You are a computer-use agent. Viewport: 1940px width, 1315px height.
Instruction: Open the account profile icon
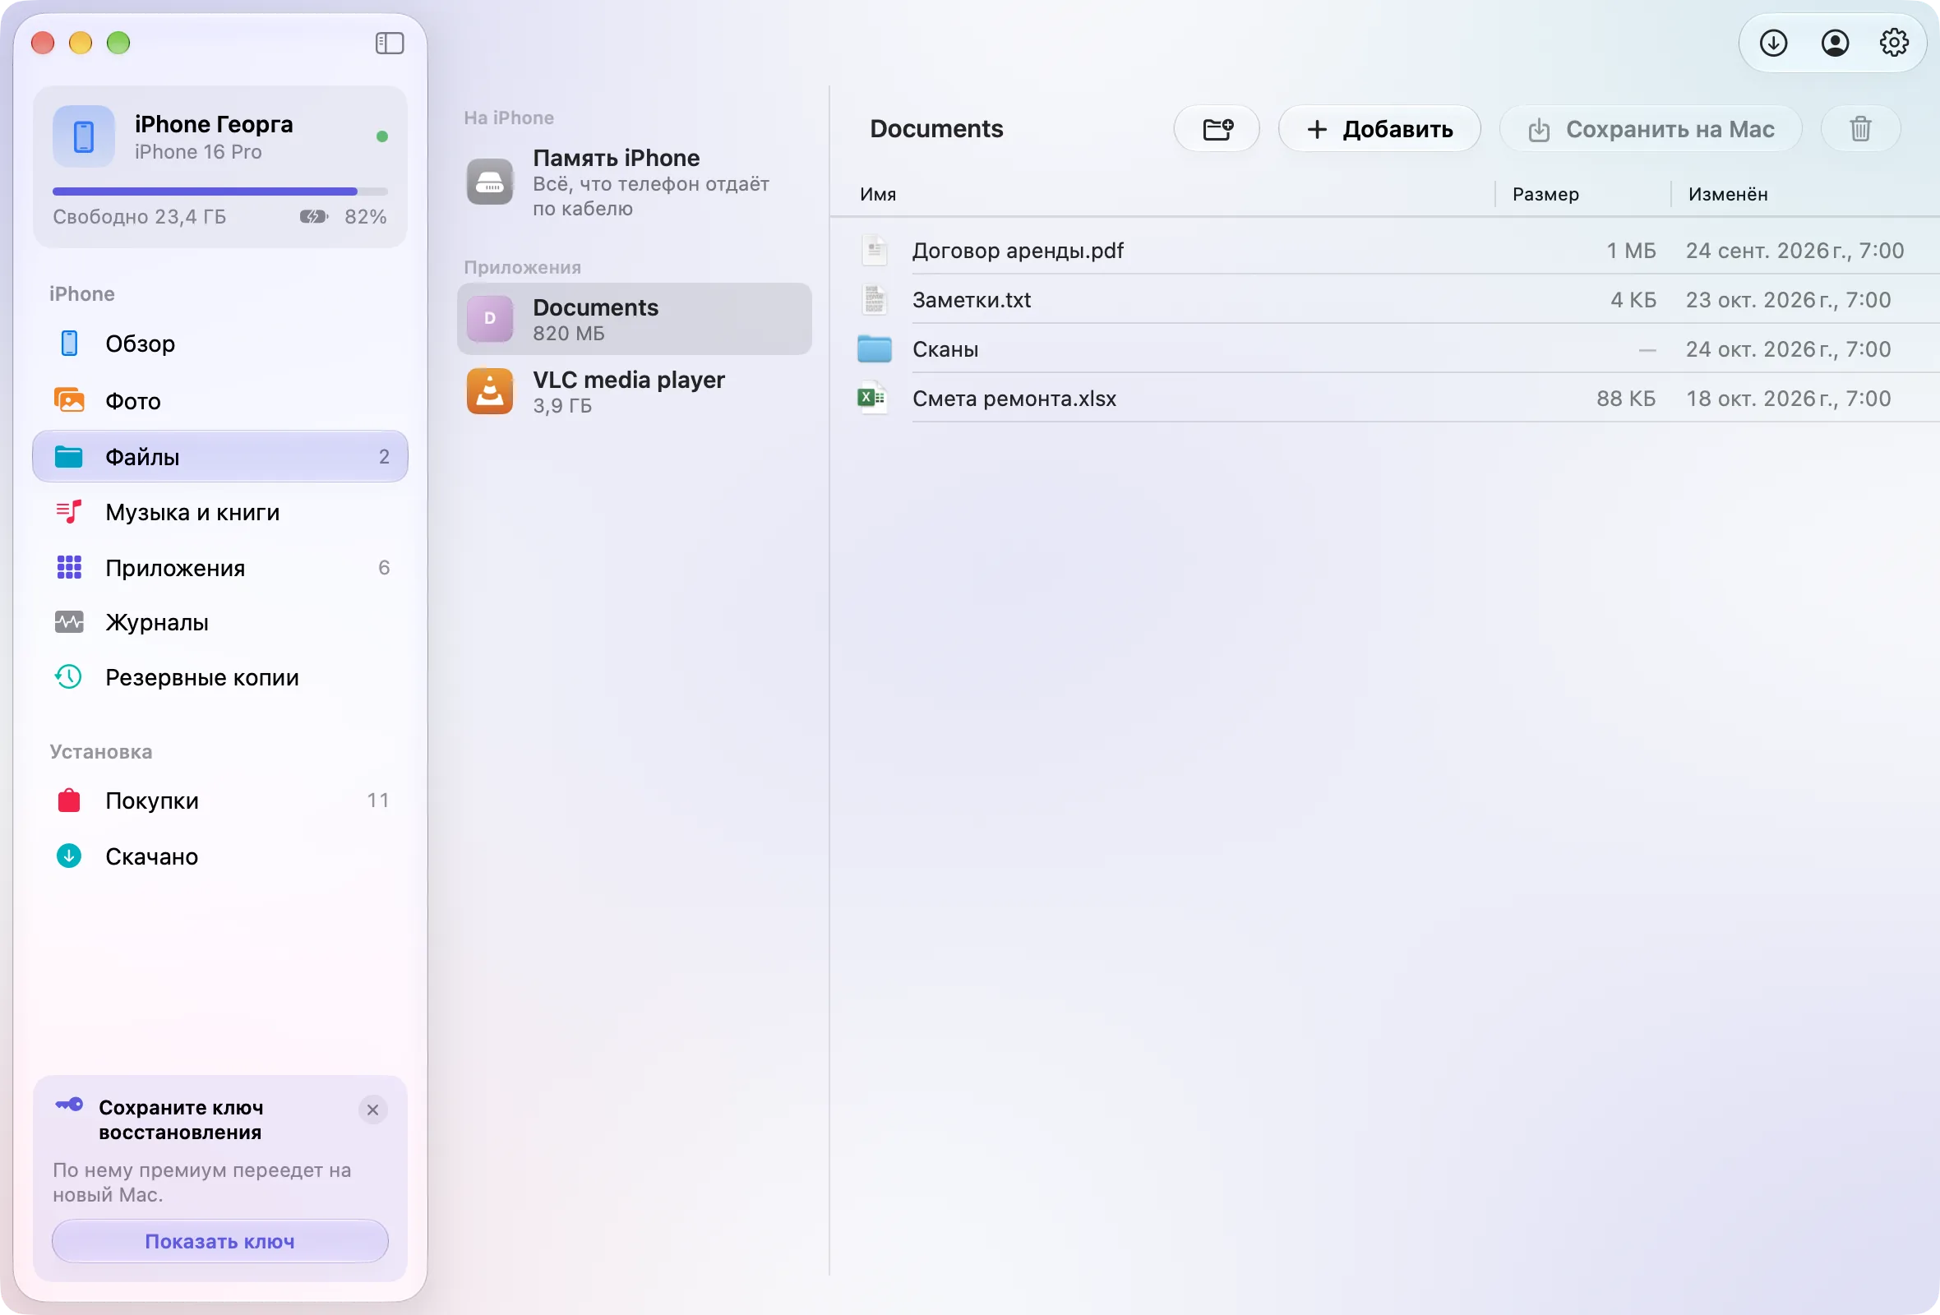click(x=1834, y=43)
